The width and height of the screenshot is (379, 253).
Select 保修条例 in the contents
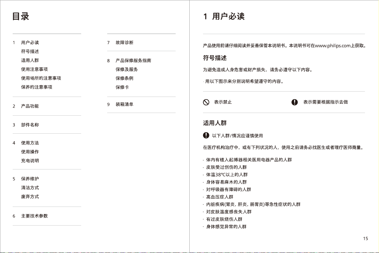(x=125, y=78)
